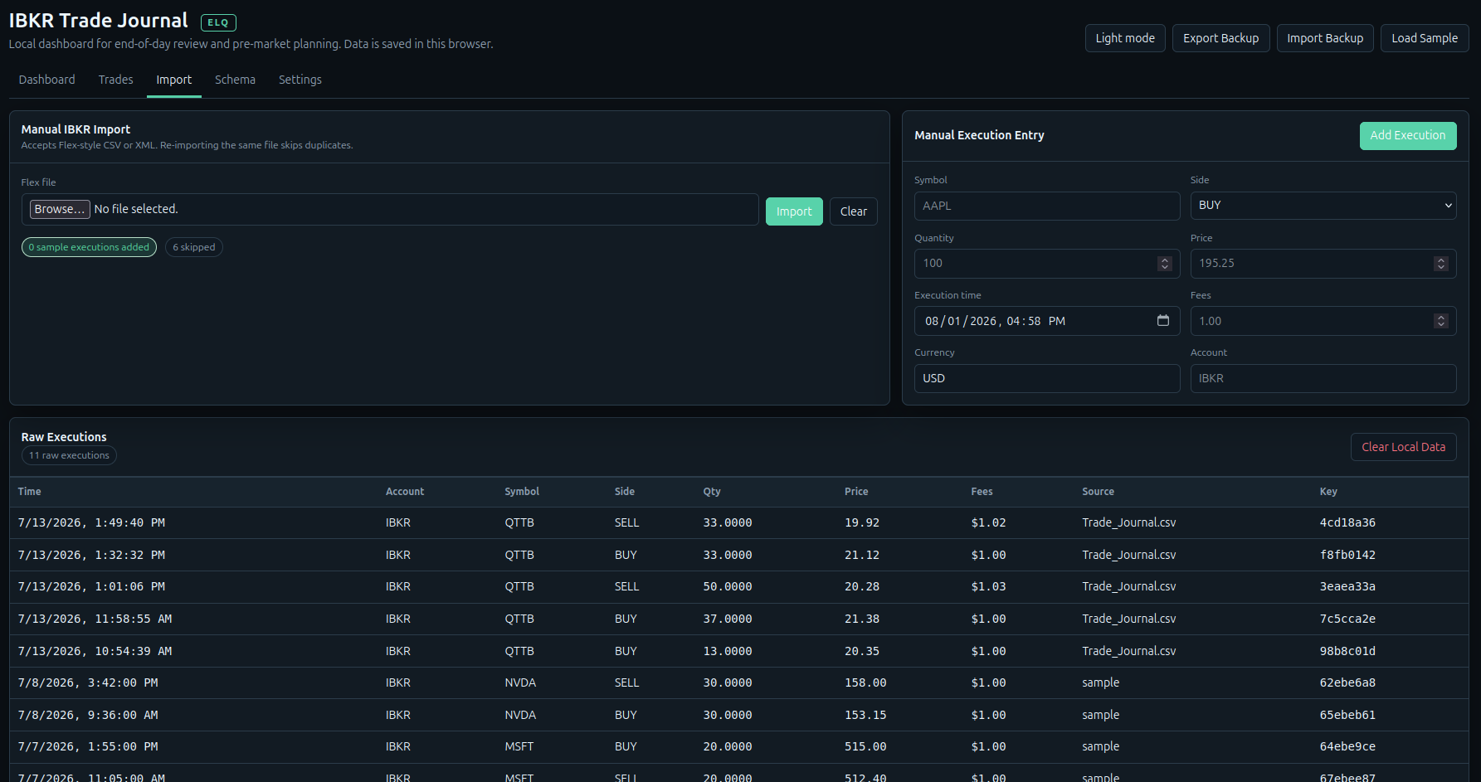The width and height of the screenshot is (1481, 782).
Task: Click the green Import button
Action: click(x=794, y=211)
